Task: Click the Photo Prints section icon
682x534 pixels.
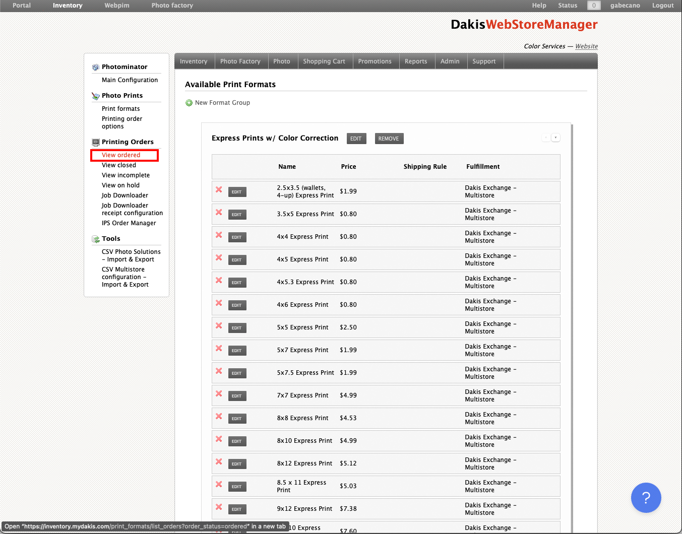Action: (95, 96)
